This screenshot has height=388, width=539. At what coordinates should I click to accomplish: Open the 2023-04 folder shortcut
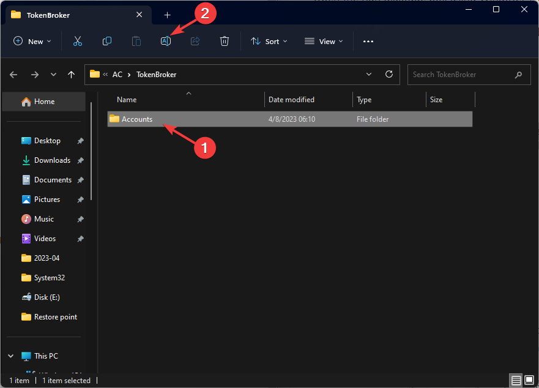tap(46, 258)
